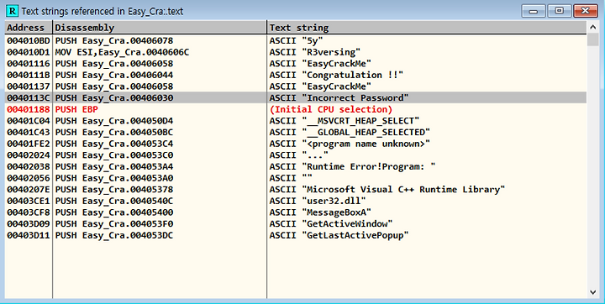Click the R window icon in title bar

12,11
